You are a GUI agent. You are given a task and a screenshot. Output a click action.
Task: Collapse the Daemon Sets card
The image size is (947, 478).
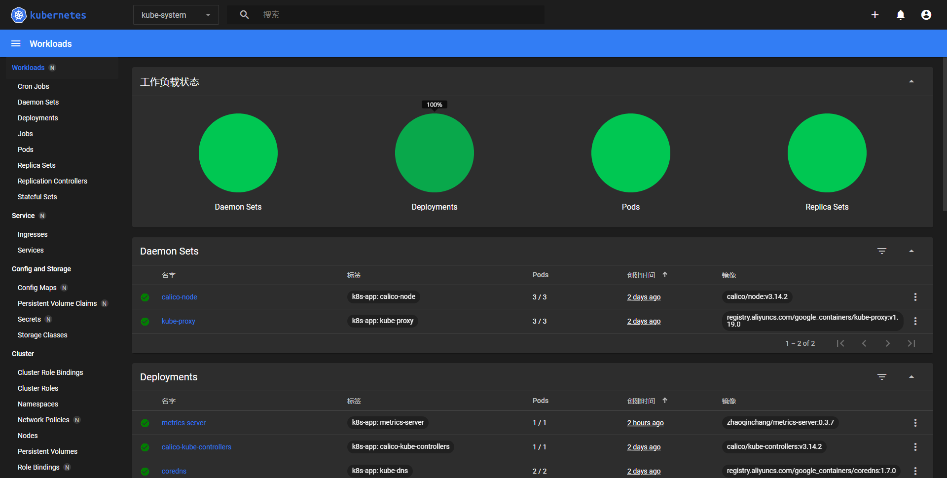tap(911, 251)
